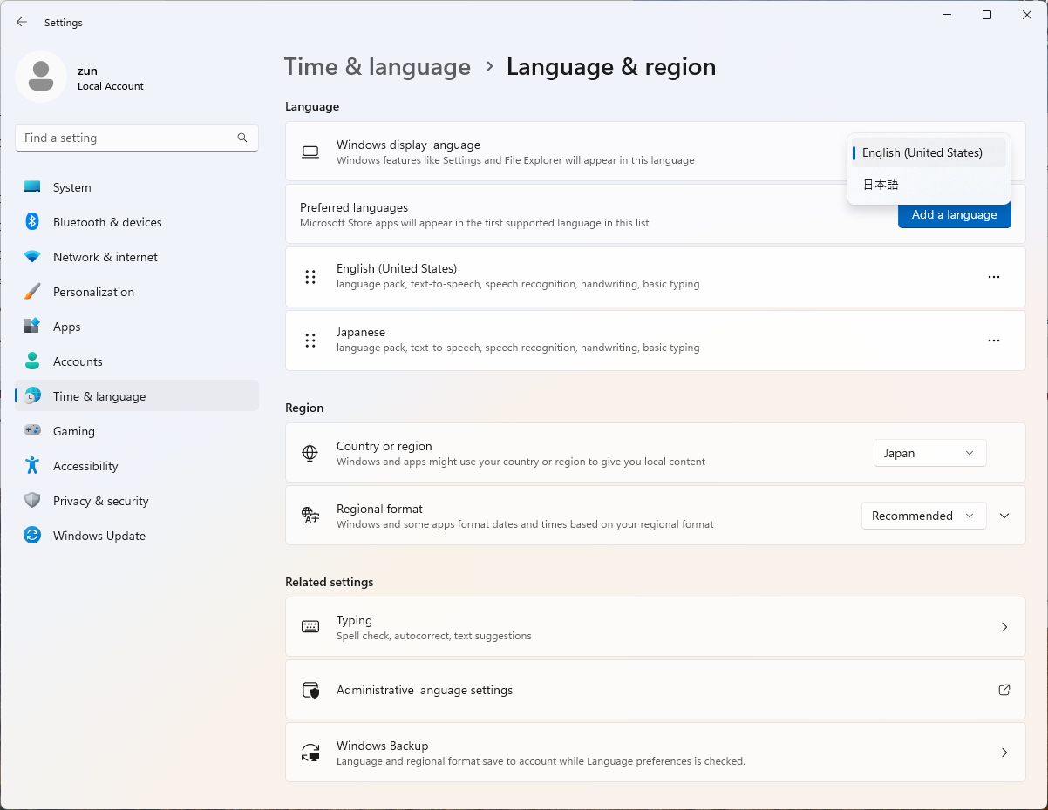Click the Privacy shield icon
Screen dimensions: 1048x810
[32, 501]
